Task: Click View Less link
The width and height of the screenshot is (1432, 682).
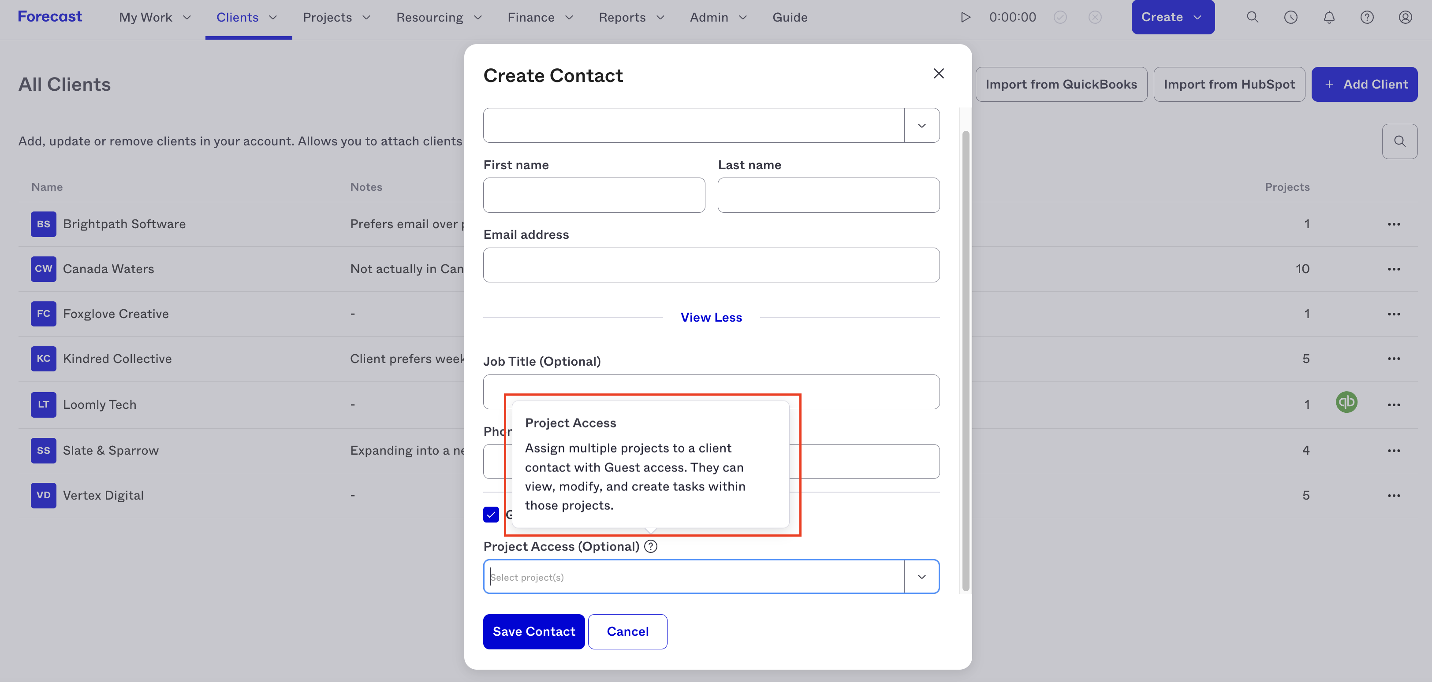Action: (x=711, y=317)
